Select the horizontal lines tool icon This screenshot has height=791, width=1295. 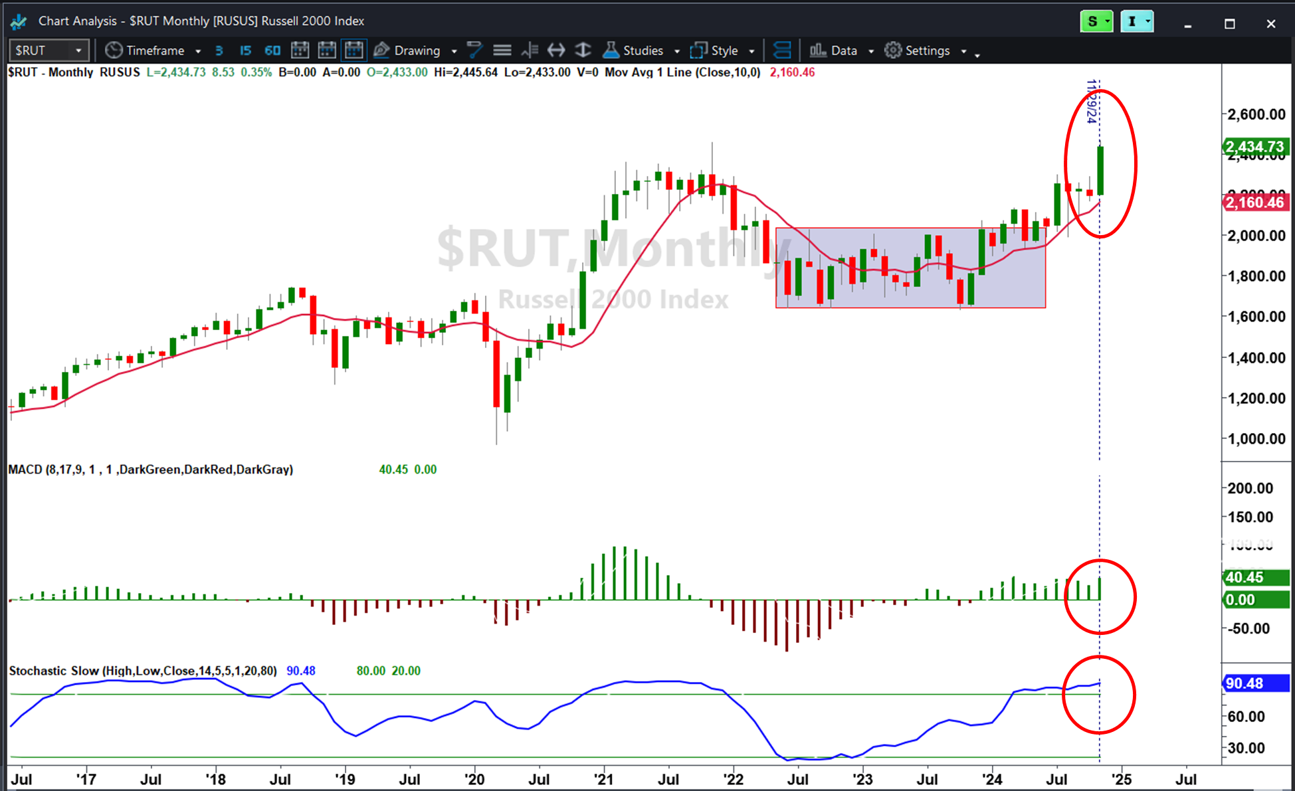coord(502,50)
